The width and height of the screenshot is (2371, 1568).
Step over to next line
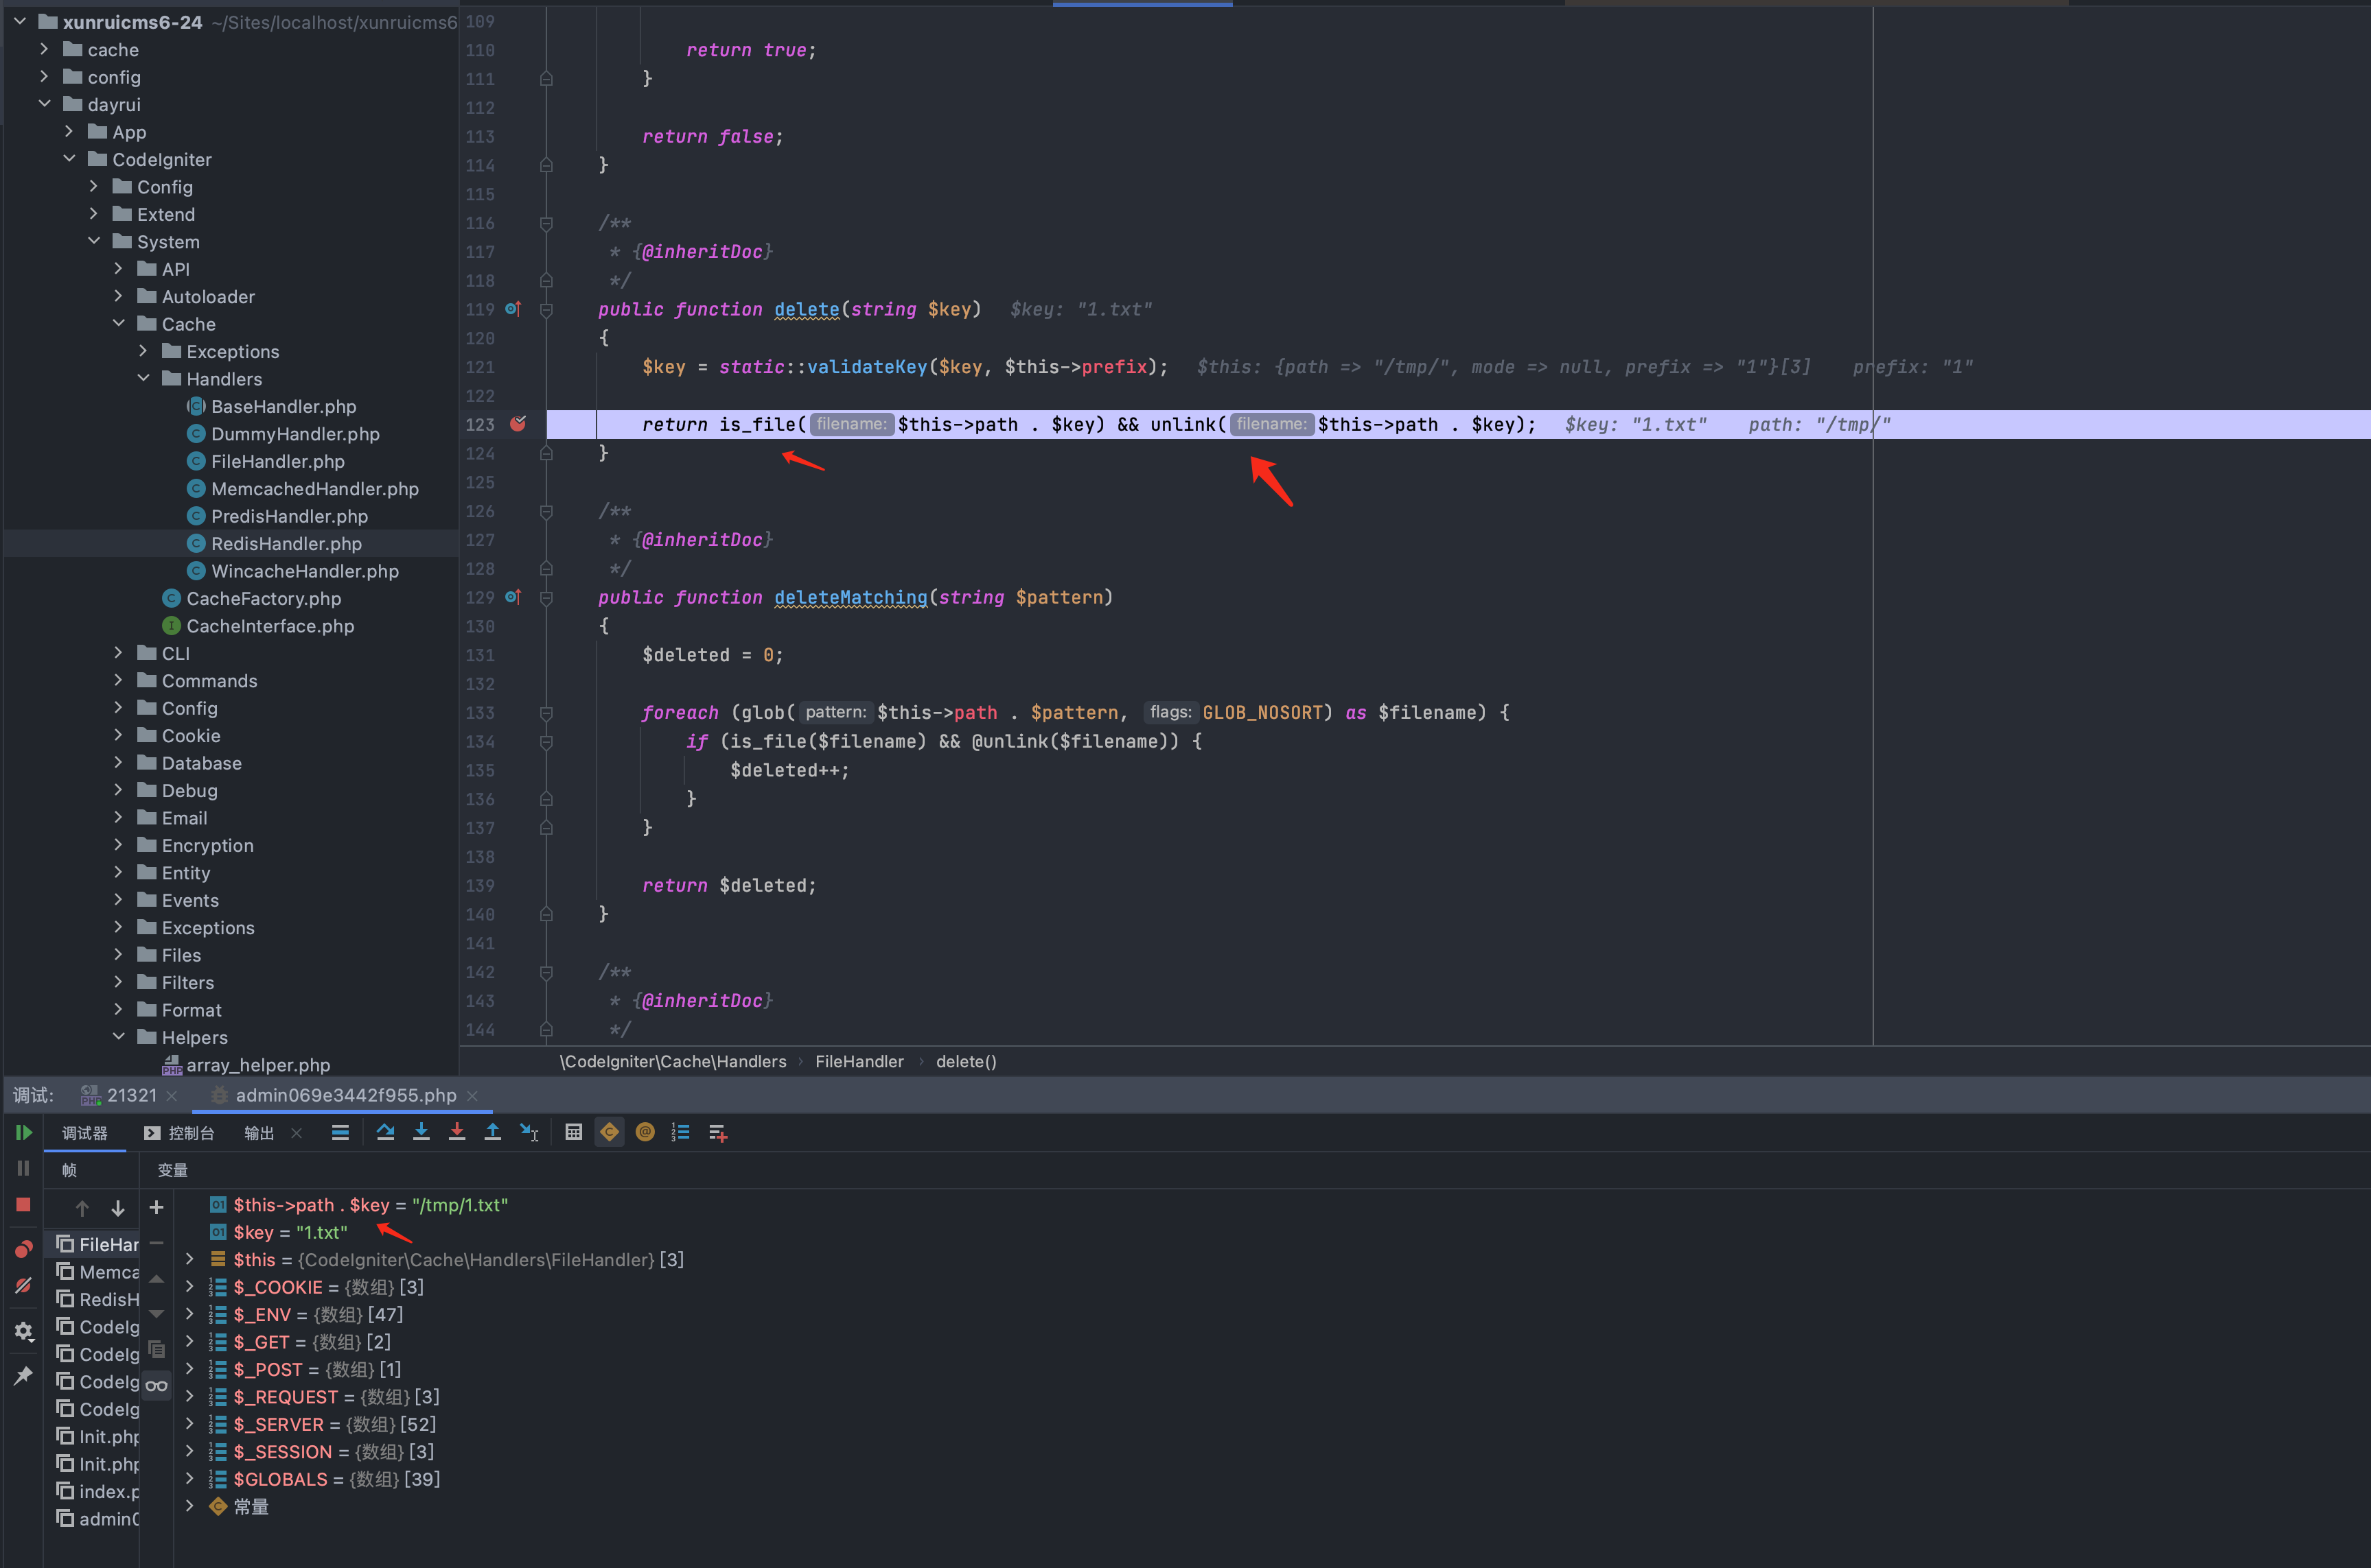point(385,1133)
